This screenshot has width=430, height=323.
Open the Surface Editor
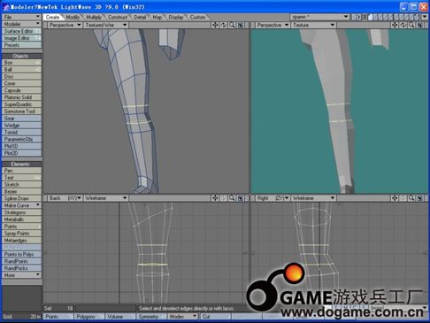[21, 31]
